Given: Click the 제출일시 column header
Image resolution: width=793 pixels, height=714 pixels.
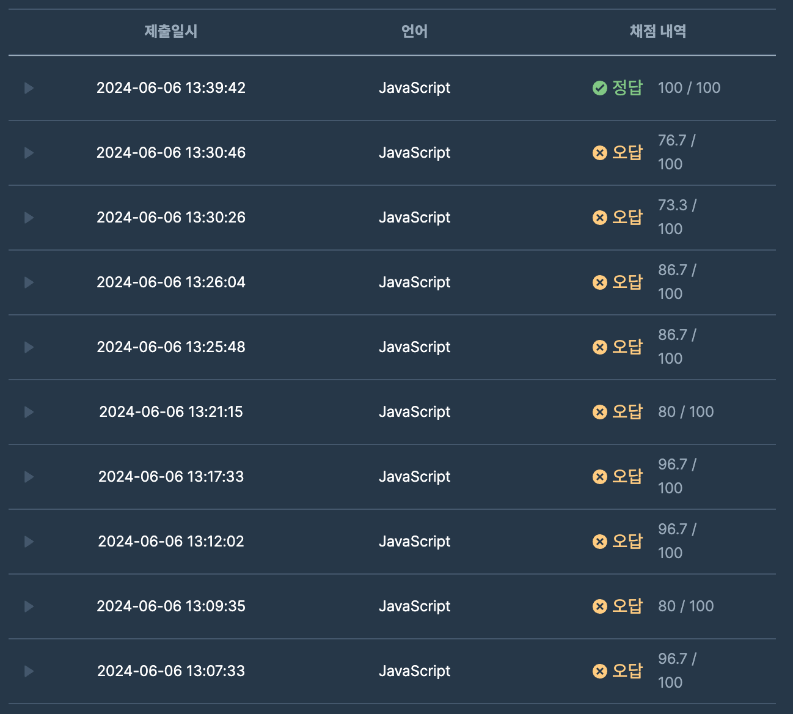Looking at the screenshot, I should coord(171,31).
